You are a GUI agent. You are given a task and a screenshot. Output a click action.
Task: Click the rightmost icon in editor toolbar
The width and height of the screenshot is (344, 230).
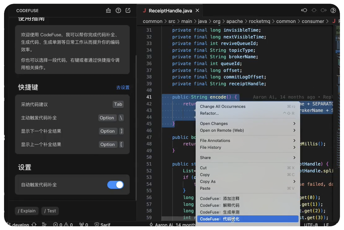333,10
